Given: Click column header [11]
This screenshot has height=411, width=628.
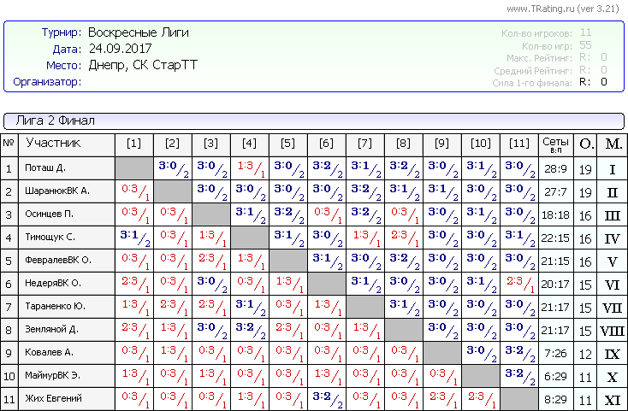Looking at the screenshot, I should (518, 144).
